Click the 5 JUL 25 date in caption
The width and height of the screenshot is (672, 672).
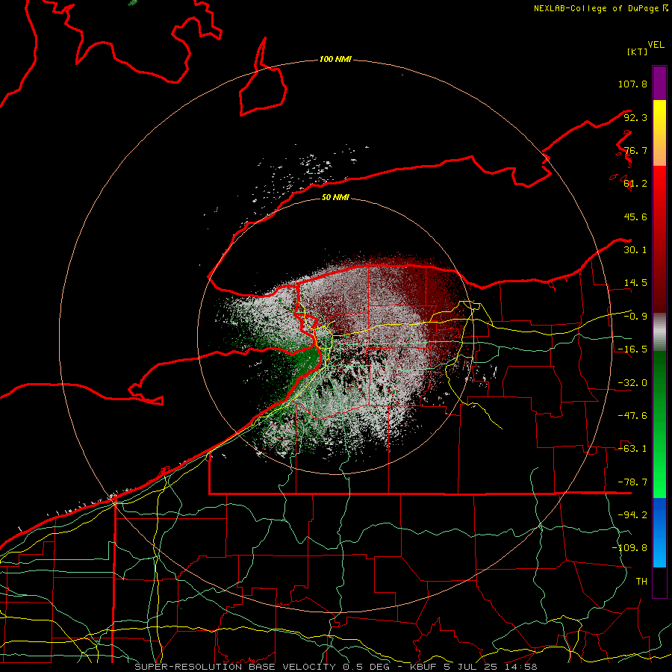pyautogui.click(x=470, y=667)
